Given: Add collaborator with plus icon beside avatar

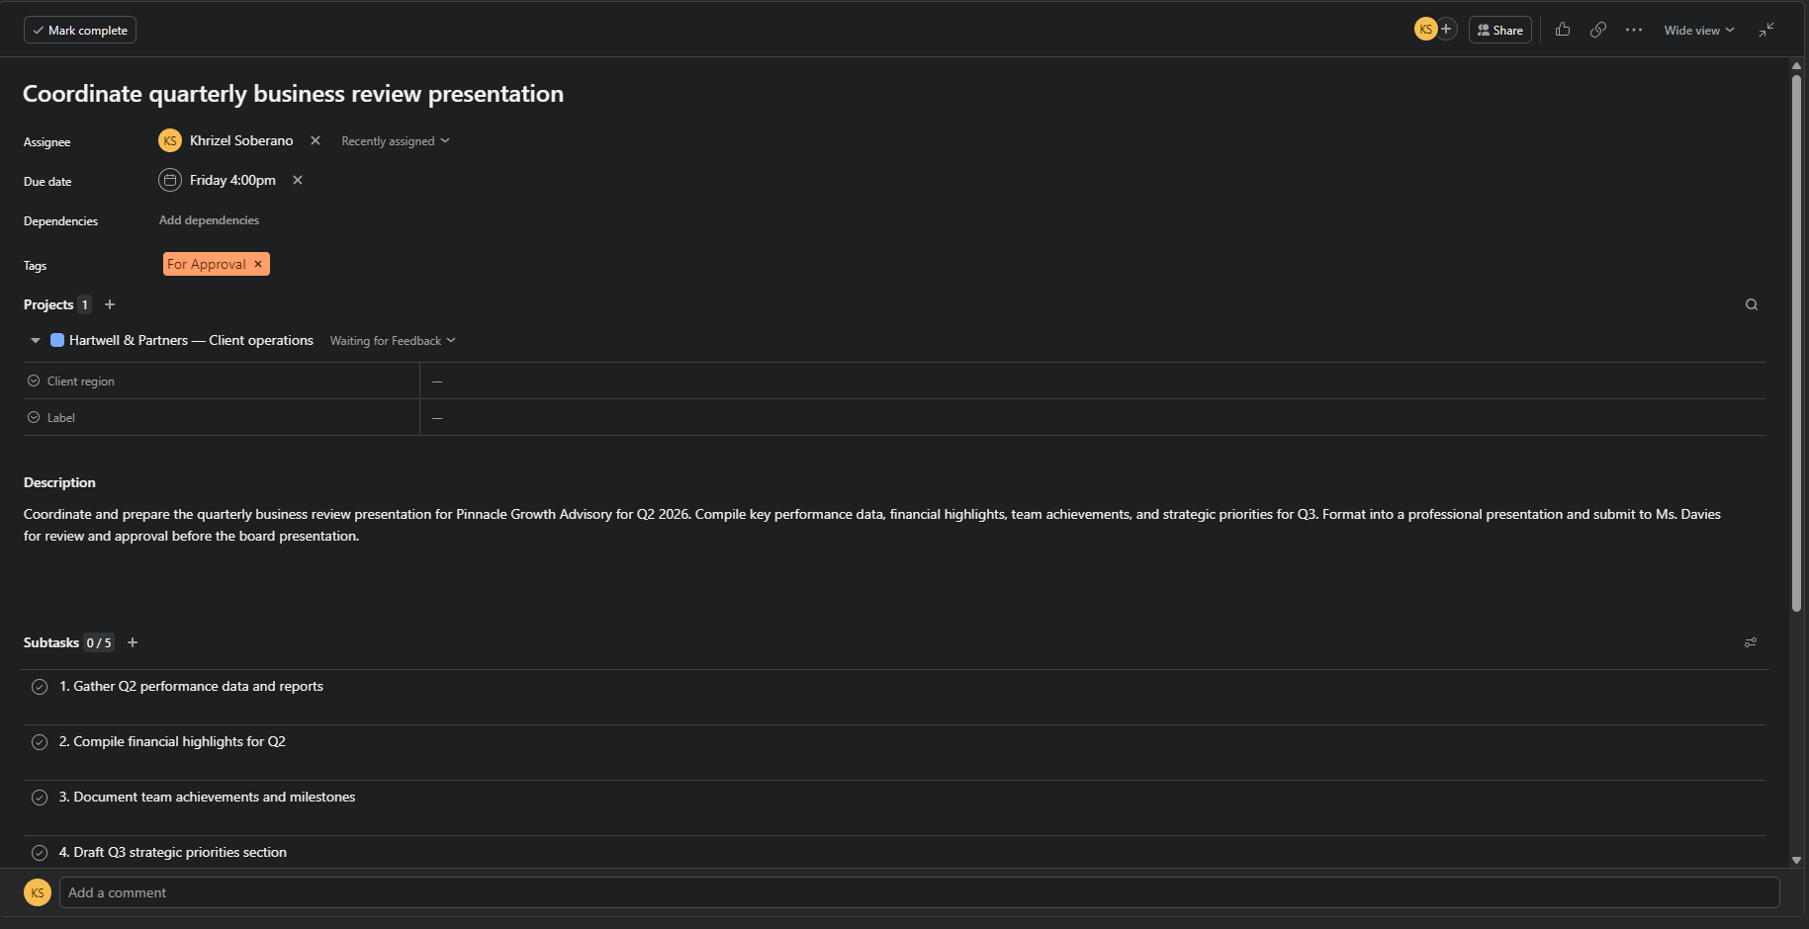Looking at the screenshot, I should pos(1446,29).
